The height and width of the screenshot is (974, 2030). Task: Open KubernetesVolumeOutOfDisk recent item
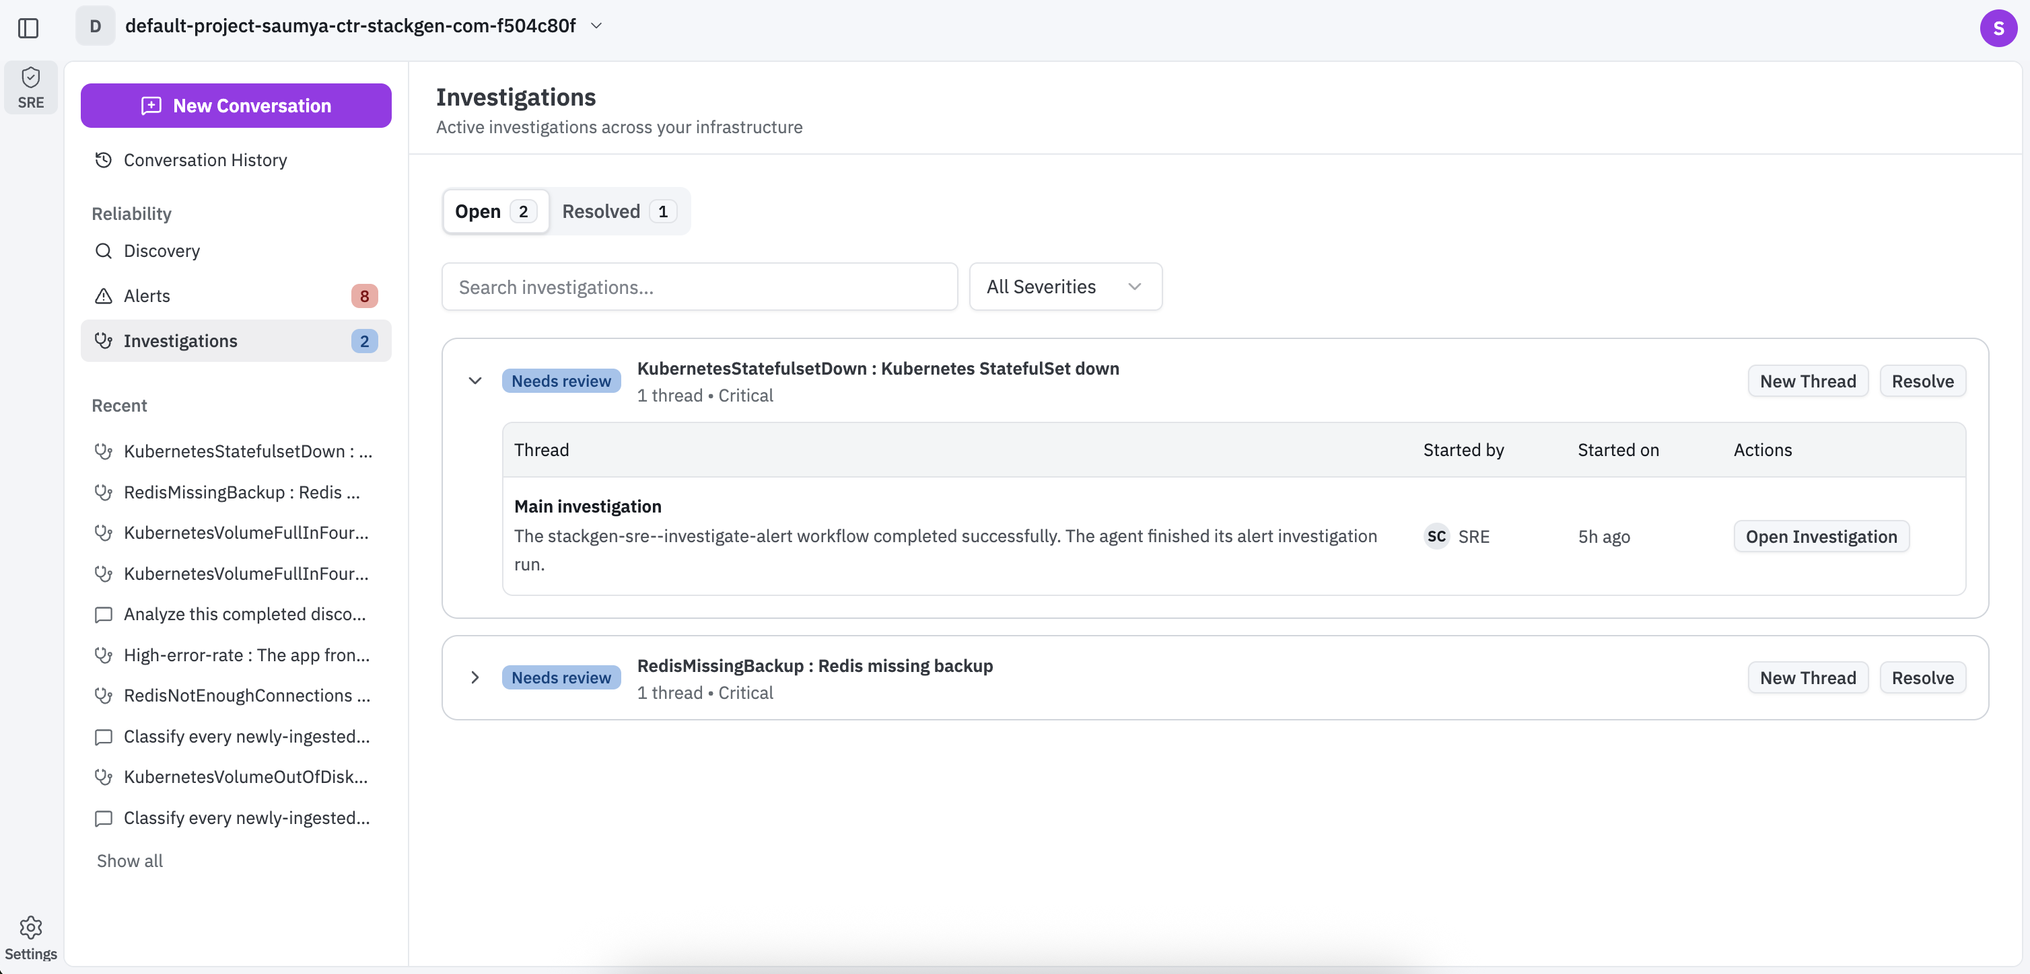(236, 777)
